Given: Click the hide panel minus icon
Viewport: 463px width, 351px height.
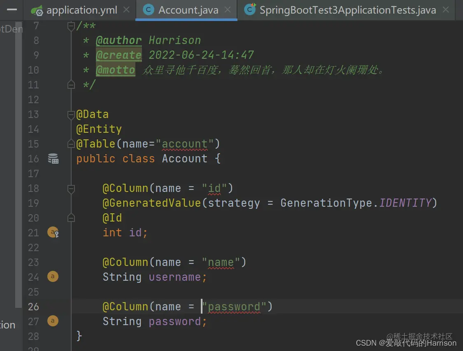Looking at the screenshot, I should [x=12, y=10].
